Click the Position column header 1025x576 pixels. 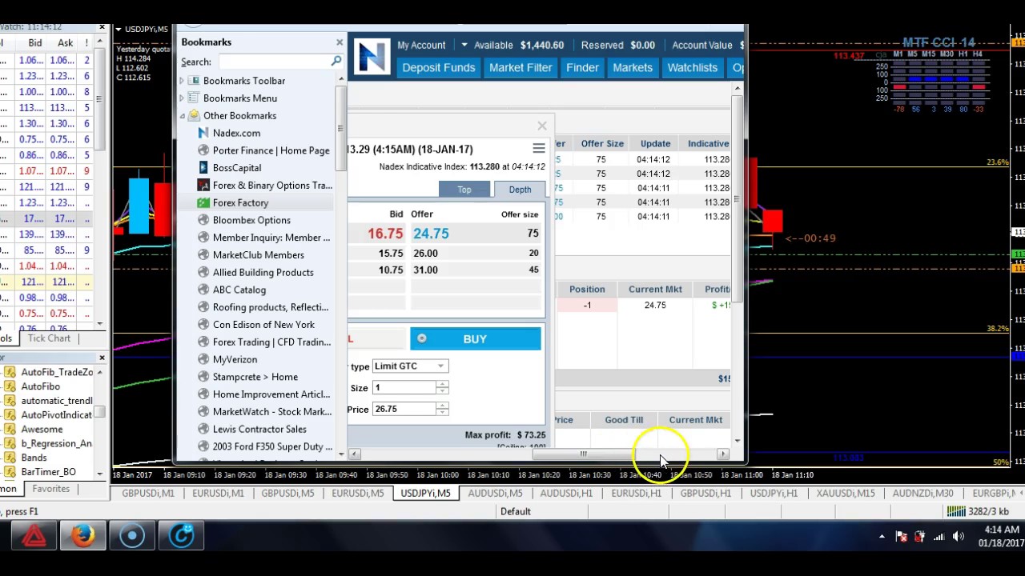(587, 290)
